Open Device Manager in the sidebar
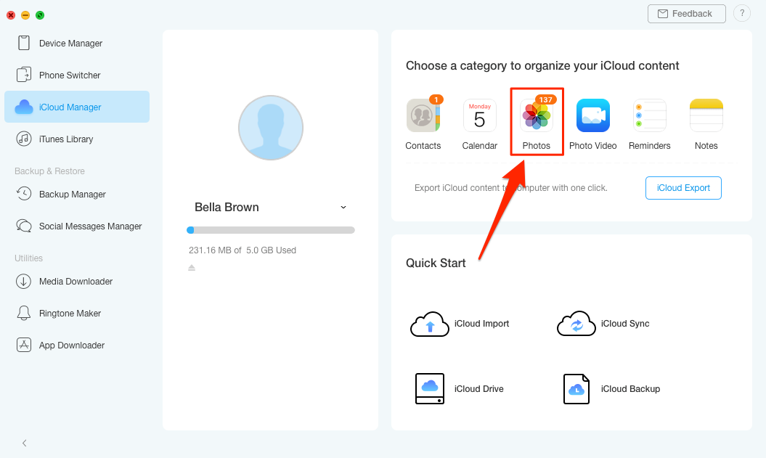766x458 pixels. [77, 43]
